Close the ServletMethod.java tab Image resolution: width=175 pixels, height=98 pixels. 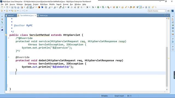click(x=35, y=16)
